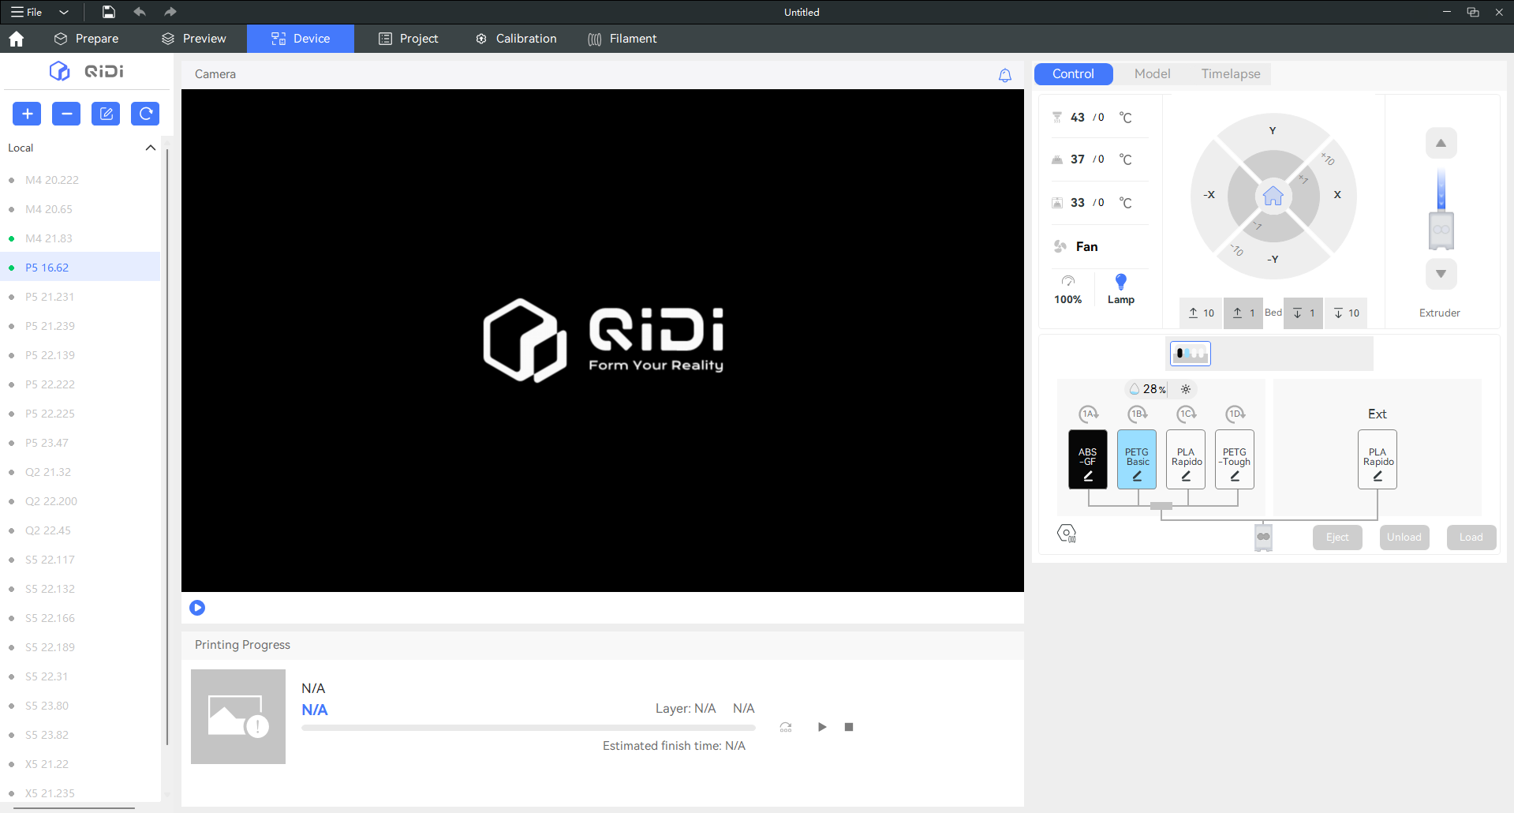The image size is (1514, 813).
Task: Click the slot 1B reload icon
Action: click(1138, 414)
